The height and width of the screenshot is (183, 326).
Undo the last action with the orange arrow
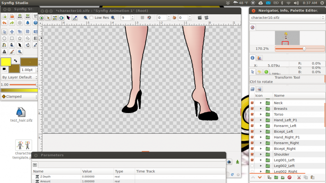pyautogui.click(x=4, y=23)
